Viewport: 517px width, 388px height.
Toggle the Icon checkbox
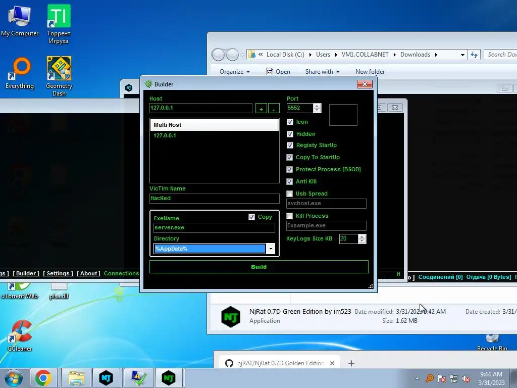point(290,122)
